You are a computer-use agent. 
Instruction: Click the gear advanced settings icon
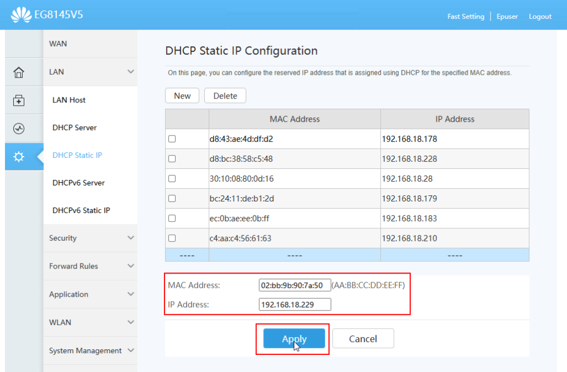point(19,157)
